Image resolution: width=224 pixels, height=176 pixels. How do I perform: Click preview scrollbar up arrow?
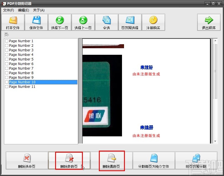[x=215, y=41]
